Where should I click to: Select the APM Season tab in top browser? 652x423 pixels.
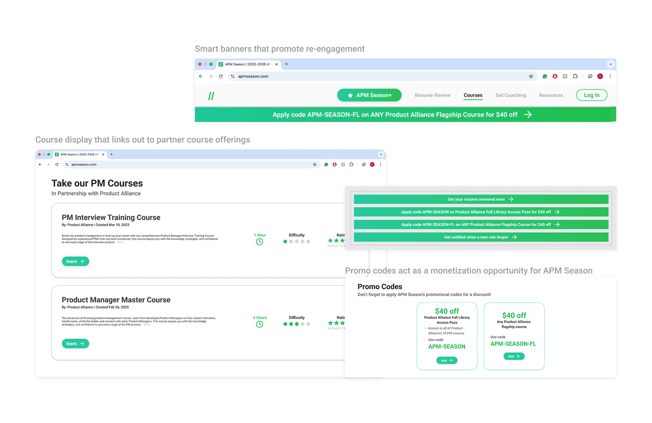(x=248, y=64)
